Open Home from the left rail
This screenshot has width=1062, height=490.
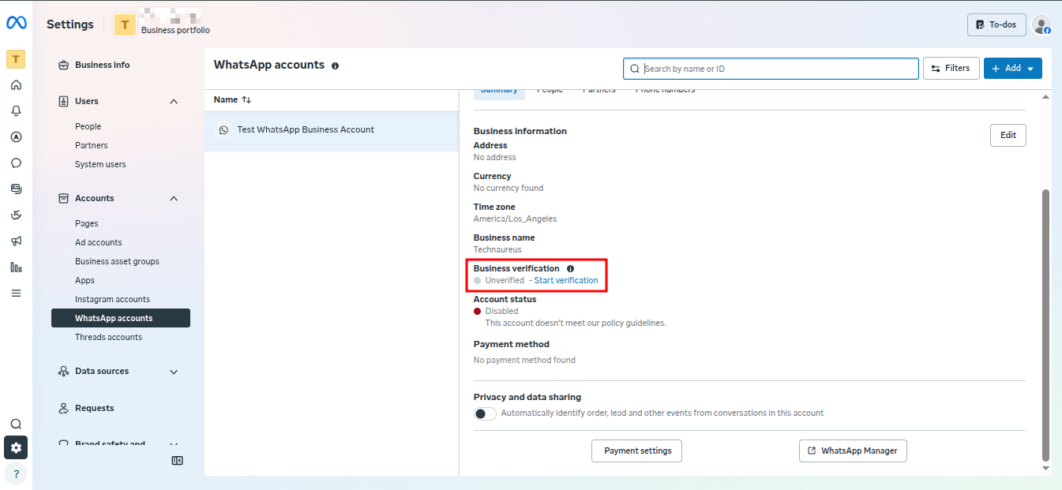tap(16, 85)
